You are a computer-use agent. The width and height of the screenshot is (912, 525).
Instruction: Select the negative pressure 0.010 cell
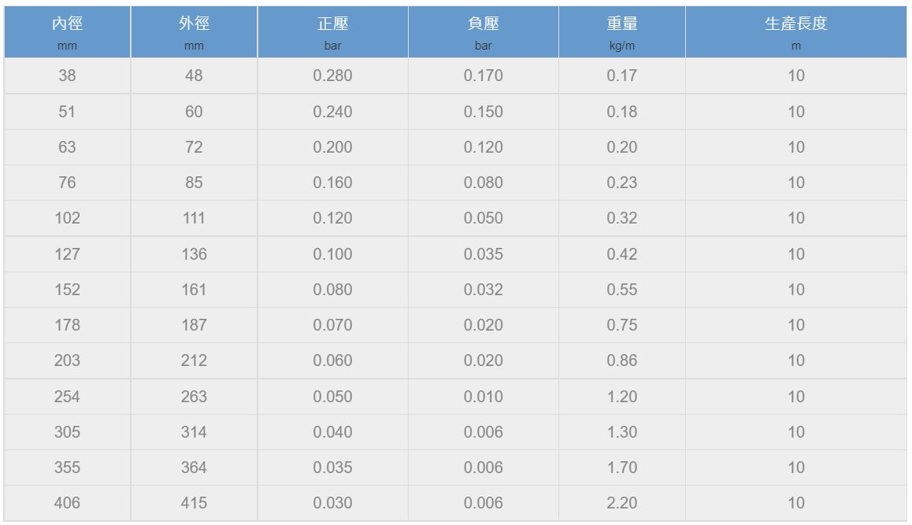[483, 397]
